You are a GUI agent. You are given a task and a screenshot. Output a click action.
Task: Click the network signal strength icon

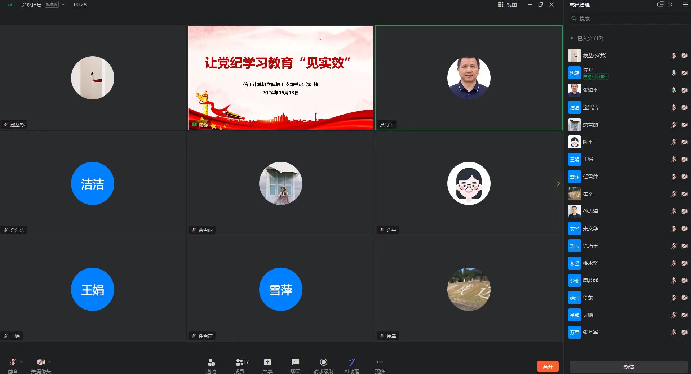(10, 5)
